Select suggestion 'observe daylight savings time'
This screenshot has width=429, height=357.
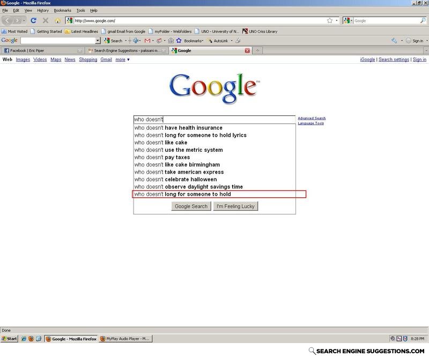coord(214,187)
